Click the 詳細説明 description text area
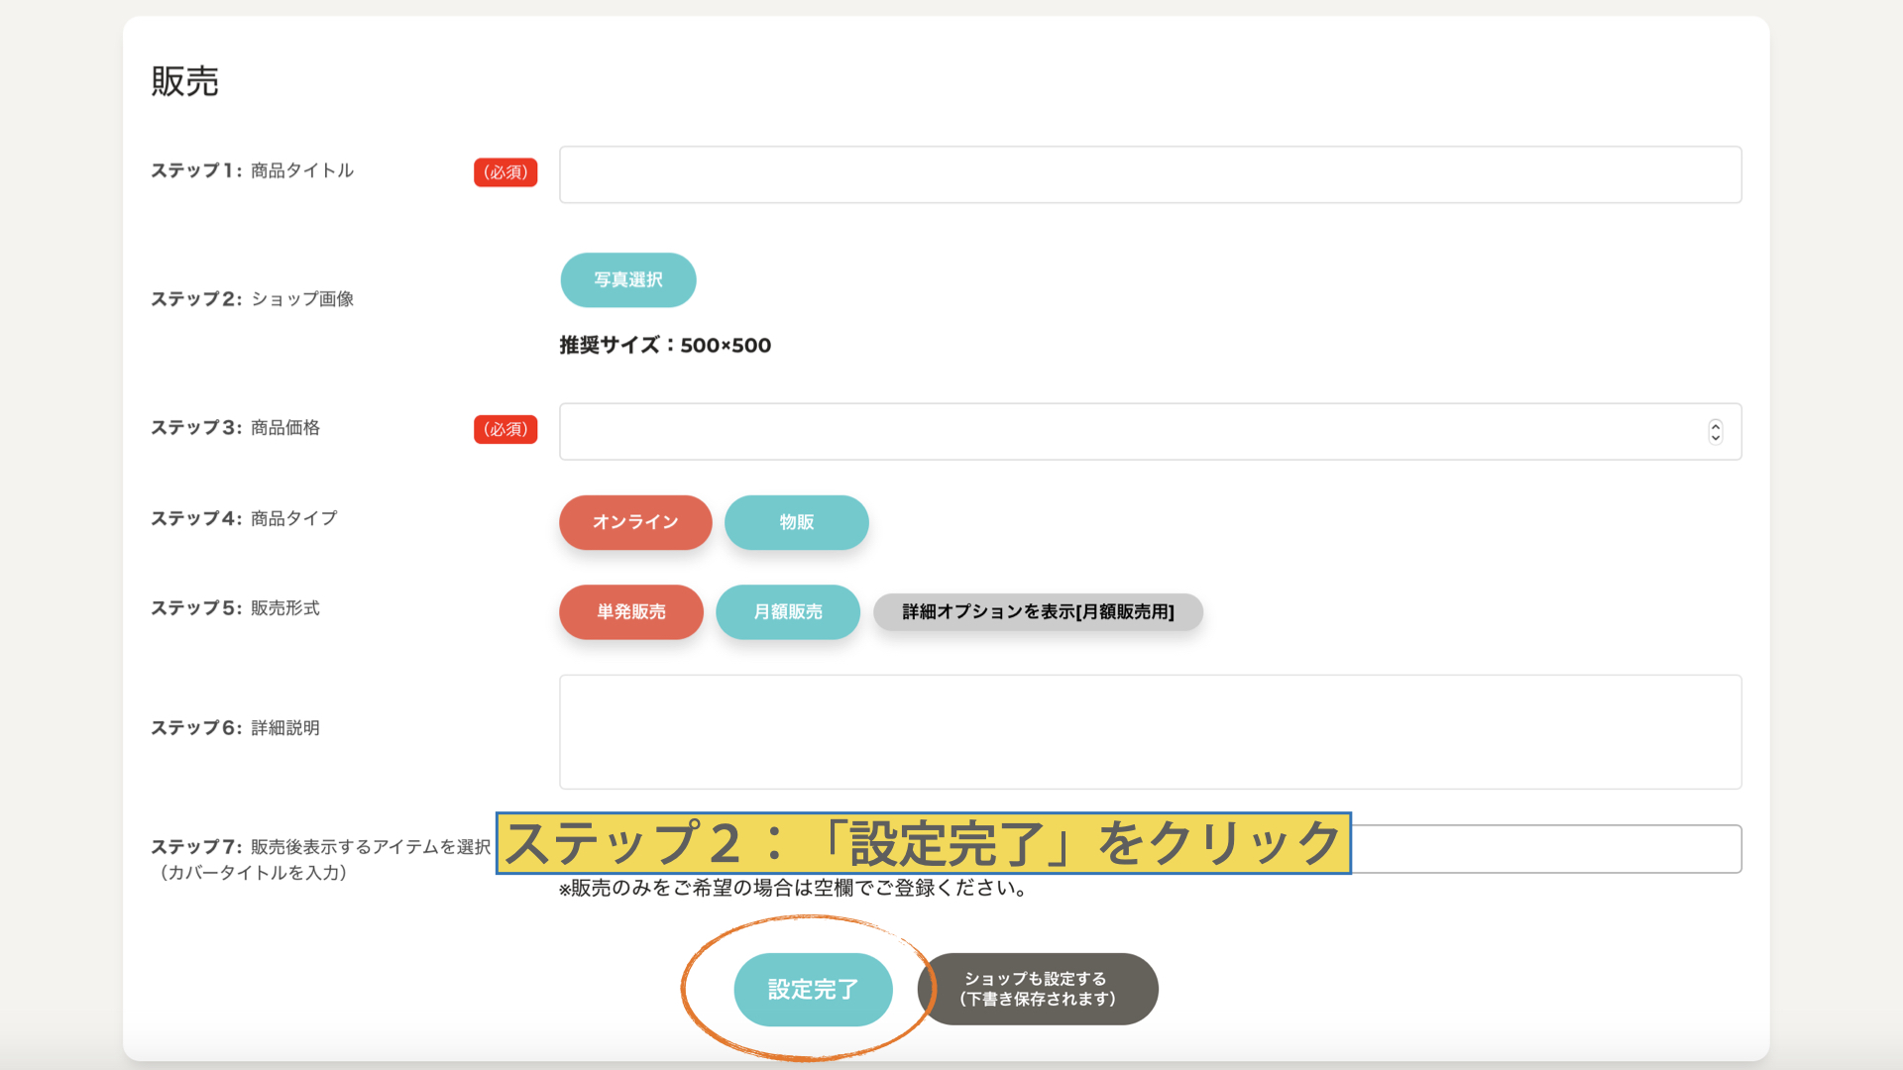The height and width of the screenshot is (1070, 1903). [1150, 731]
